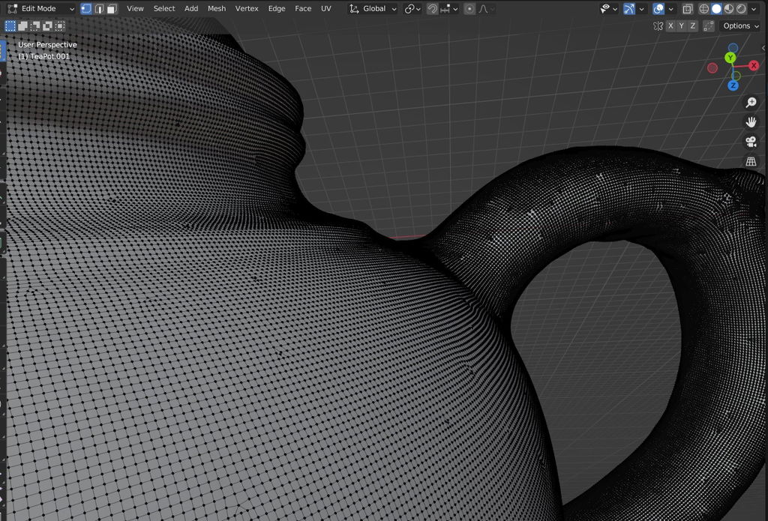The image size is (768, 521).
Task: Open the transform pivot point dropdown
Action: [x=412, y=9]
